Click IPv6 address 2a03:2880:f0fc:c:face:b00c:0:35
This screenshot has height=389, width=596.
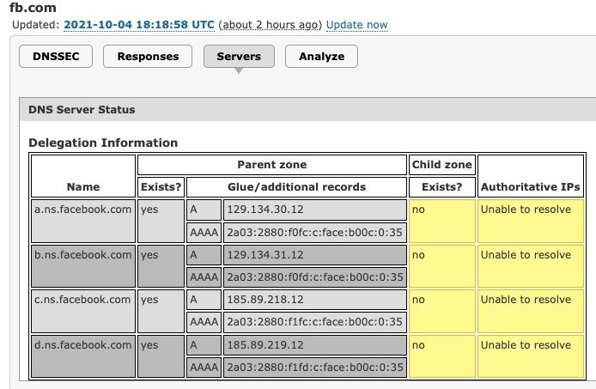coord(315,233)
